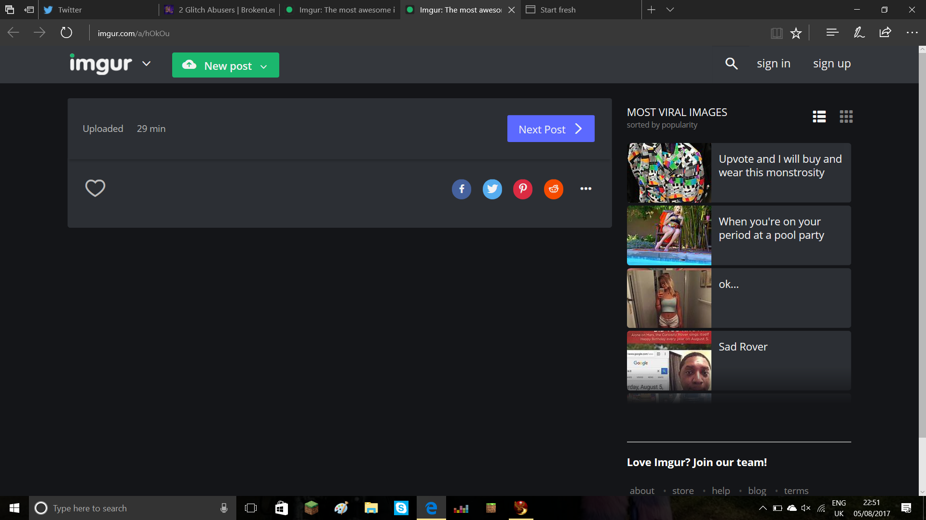This screenshot has width=926, height=520.
Task: Open the sign up link
Action: [x=832, y=64]
